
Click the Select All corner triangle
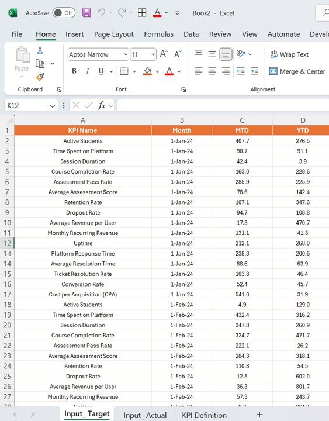point(10,120)
